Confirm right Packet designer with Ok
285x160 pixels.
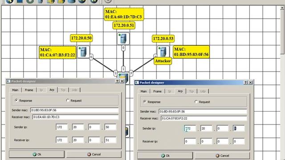pos(165,156)
